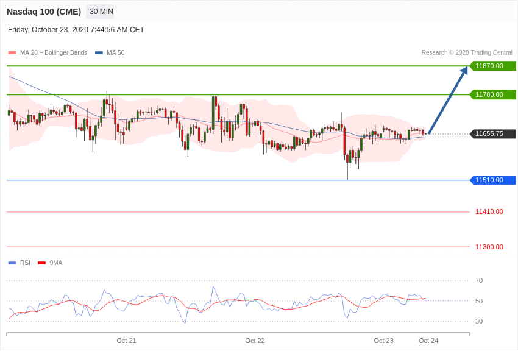518x351 pixels.
Task: Select the 11780.00 resistance price tag
Action: [492, 95]
